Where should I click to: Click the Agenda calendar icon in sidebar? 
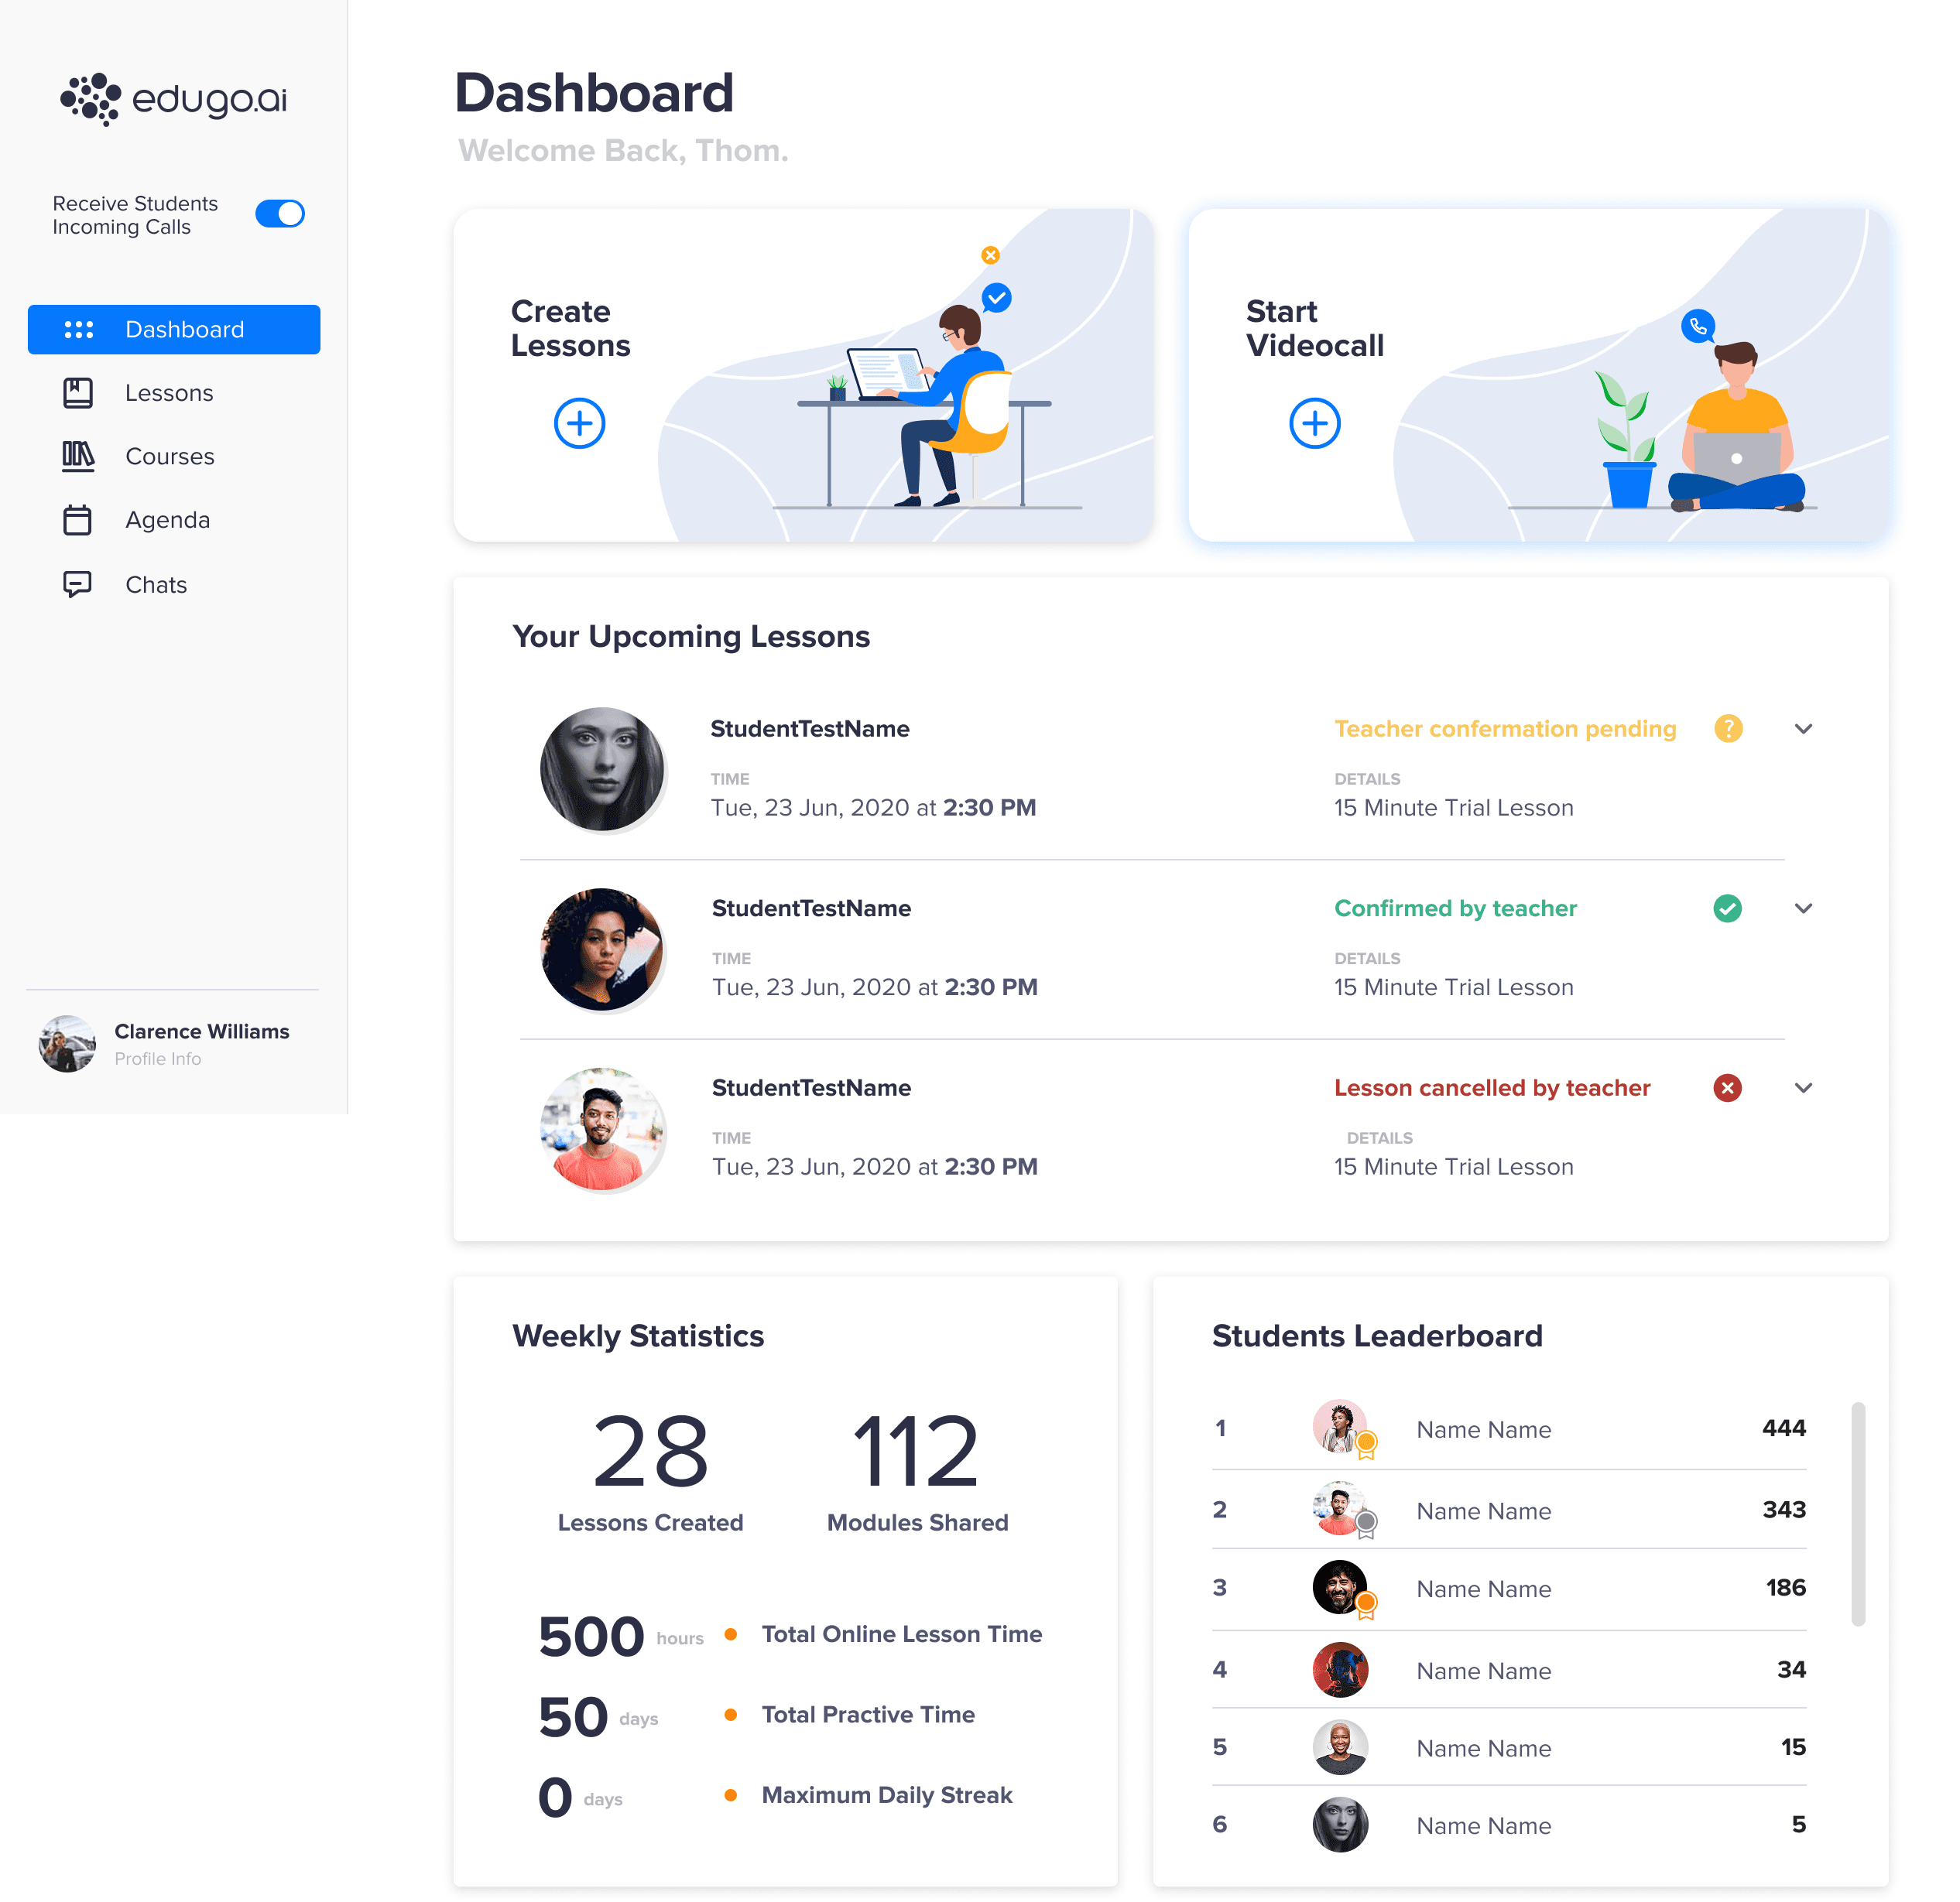click(x=78, y=520)
